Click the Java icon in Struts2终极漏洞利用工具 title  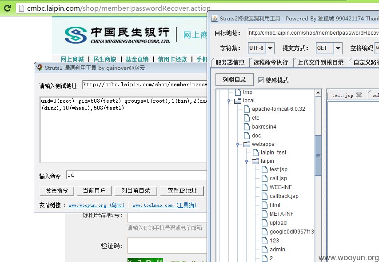point(215,18)
